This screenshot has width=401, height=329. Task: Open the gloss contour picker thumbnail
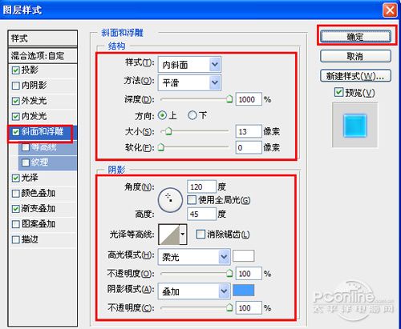coord(169,235)
